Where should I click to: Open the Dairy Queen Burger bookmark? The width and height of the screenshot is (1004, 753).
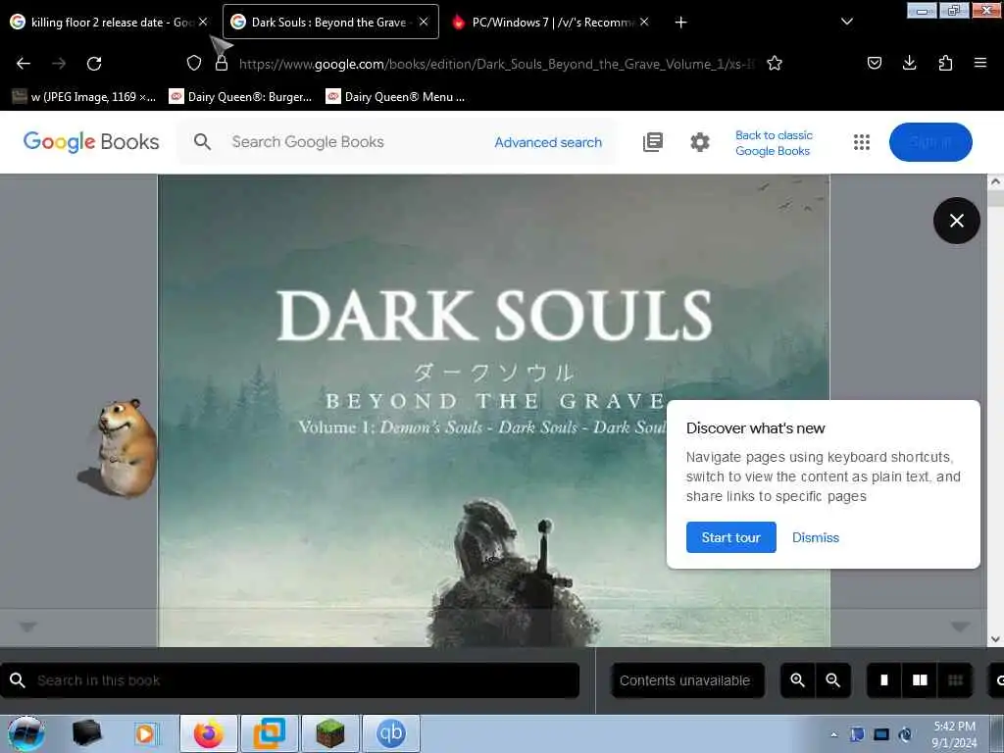[x=240, y=97]
